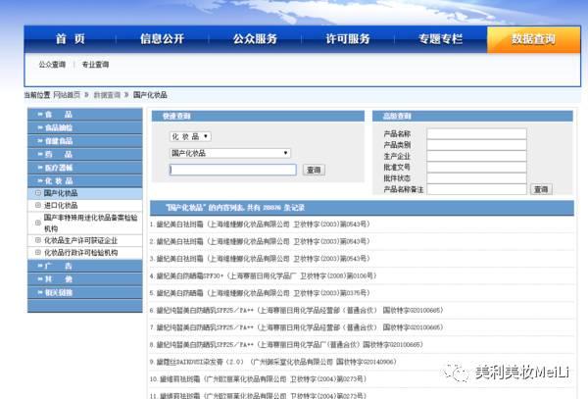588x399 pixels.
Task: Click the 公众查询 sub-menu link
Action: pyautogui.click(x=52, y=65)
